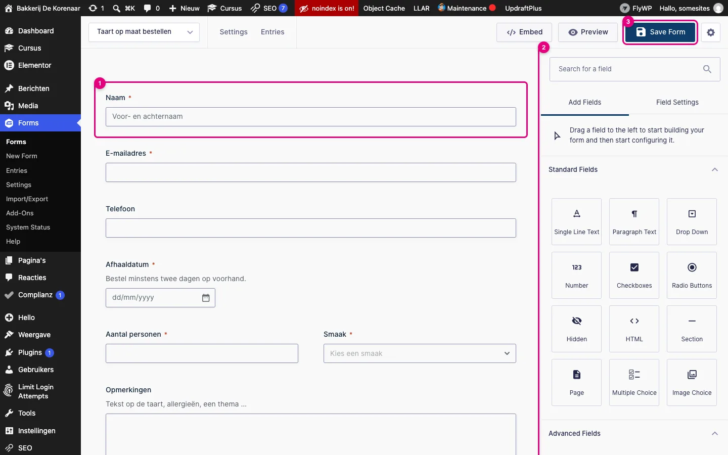Open UpdraftPlus in the admin bar
The width and height of the screenshot is (728, 455).
click(523, 8)
